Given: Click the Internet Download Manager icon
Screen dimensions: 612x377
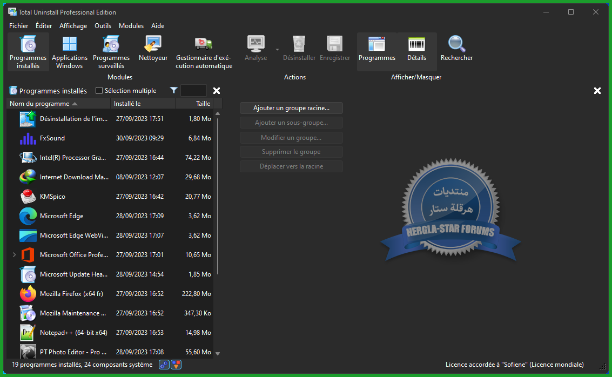Looking at the screenshot, I should 28,177.
